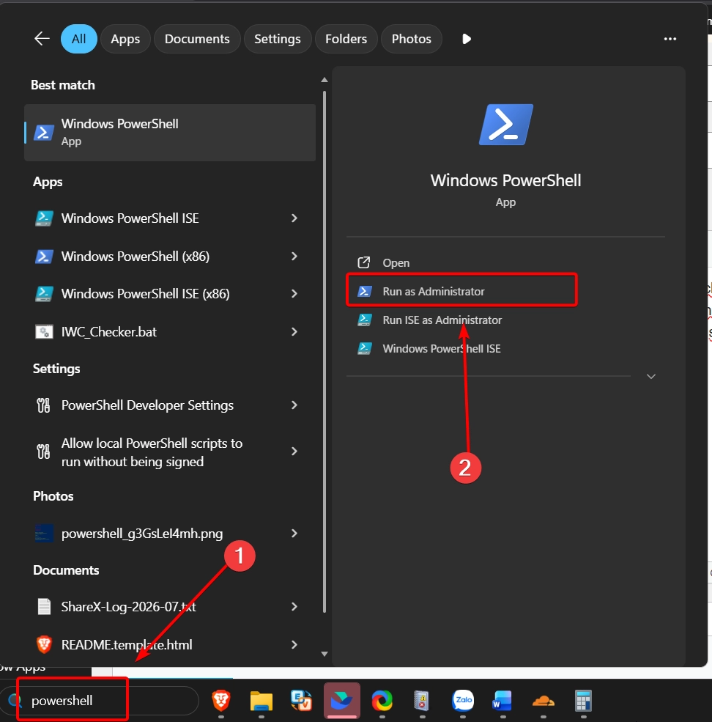Click the powershell_g3GsLeI4mh.png thumbnail
The height and width of the screenshot is (722, 712).
44,533
